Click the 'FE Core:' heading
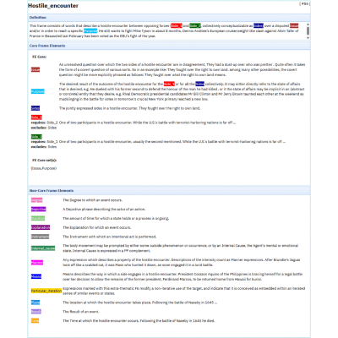 click(40, 57)
